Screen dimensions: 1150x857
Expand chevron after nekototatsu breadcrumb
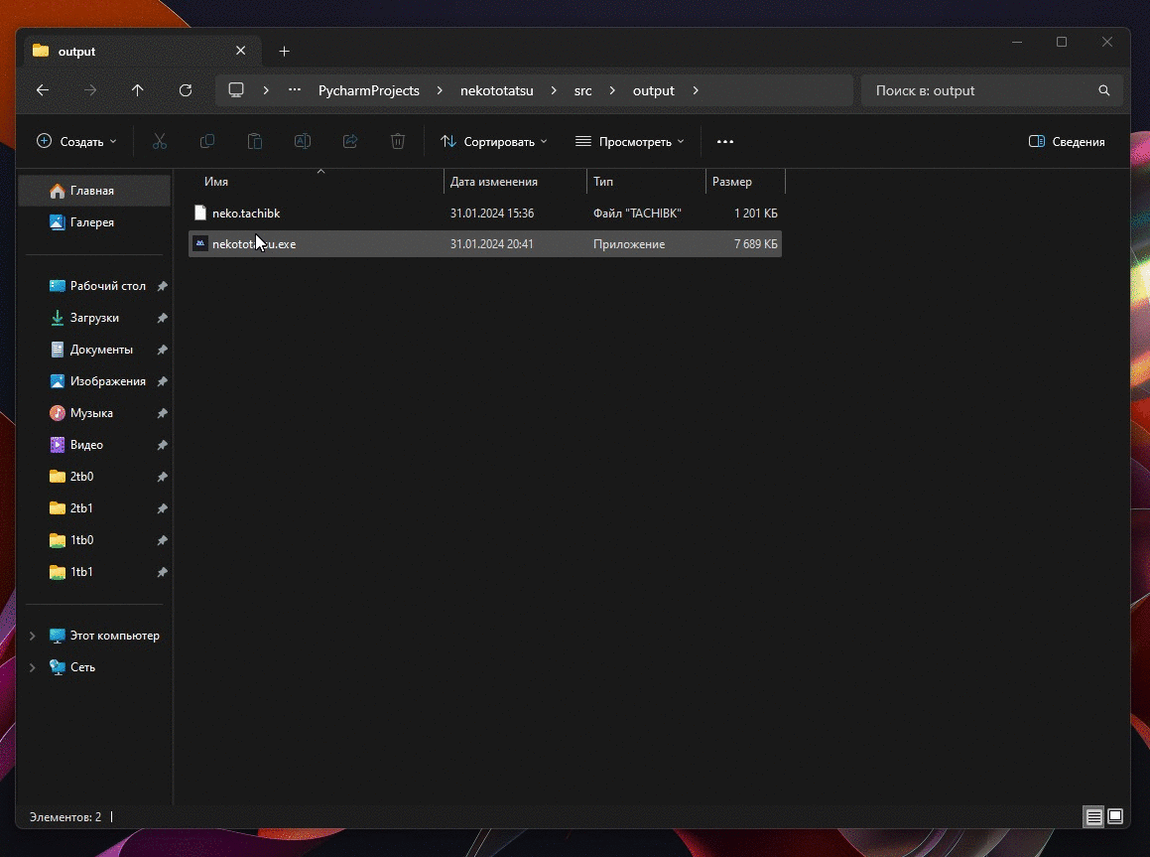pyautogui.click(x=554, y=90)
